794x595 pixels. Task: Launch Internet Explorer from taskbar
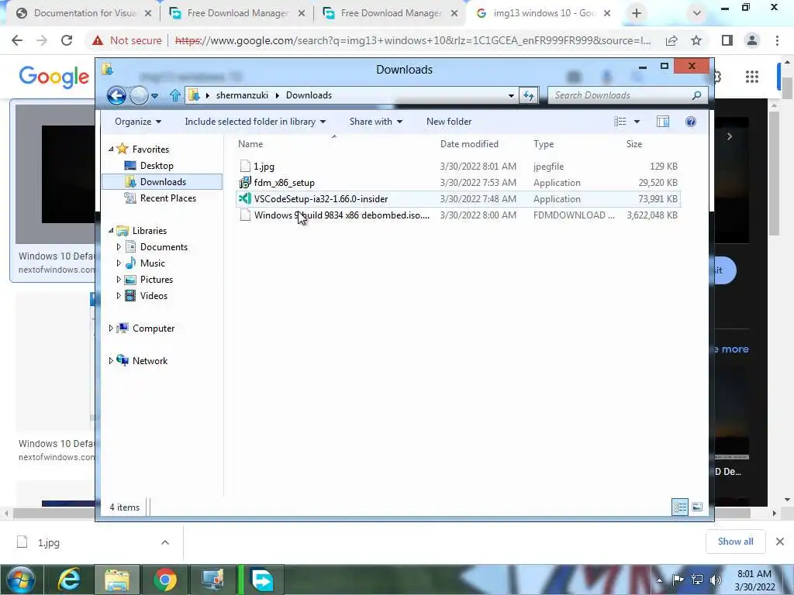coord(68,580)
